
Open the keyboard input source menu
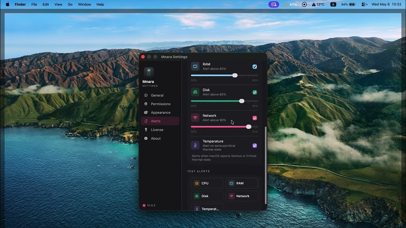pyautogui.click(x=333, y=4)
